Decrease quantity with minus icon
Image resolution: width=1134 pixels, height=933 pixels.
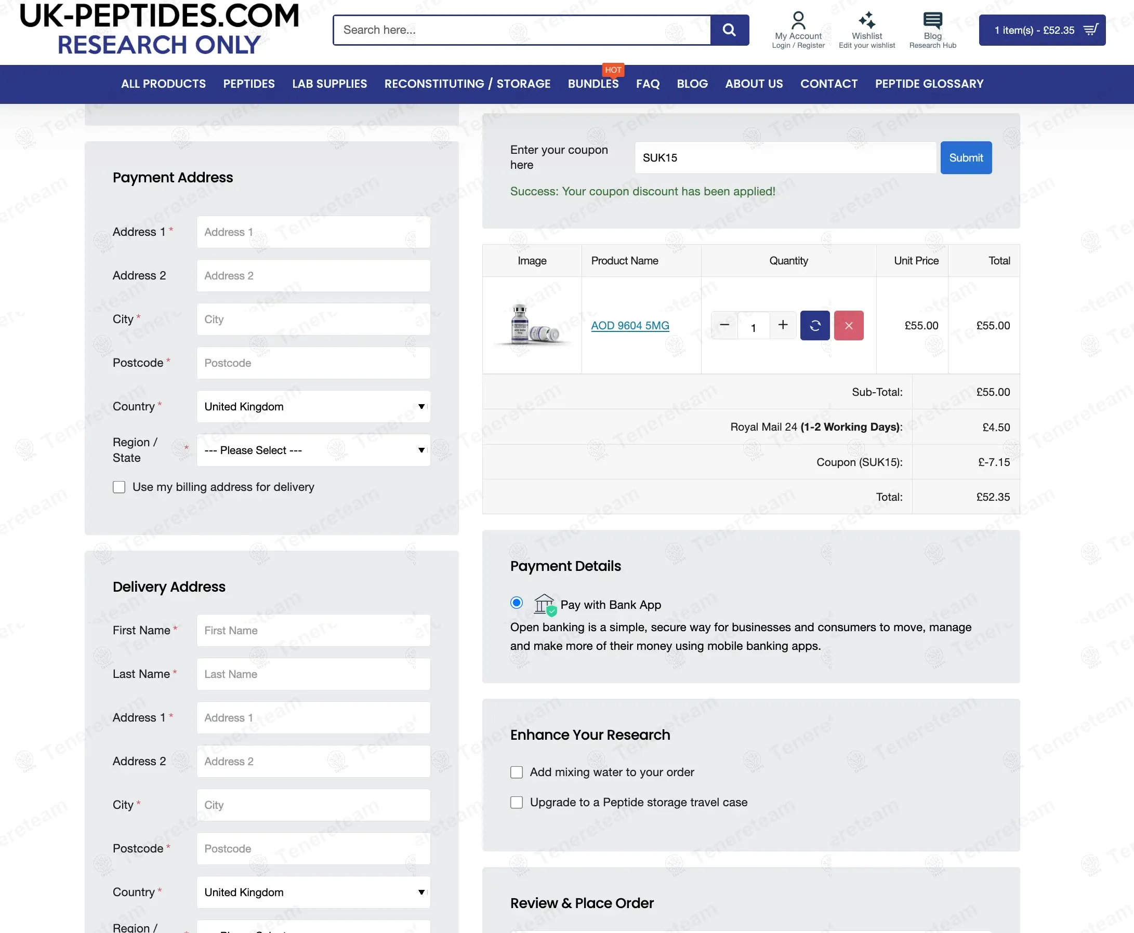tap(724, 325)
